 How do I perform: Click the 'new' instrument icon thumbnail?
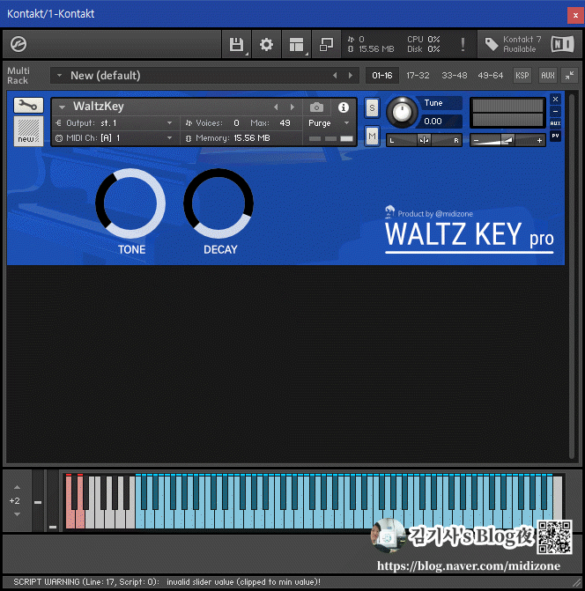pos(28,130)
